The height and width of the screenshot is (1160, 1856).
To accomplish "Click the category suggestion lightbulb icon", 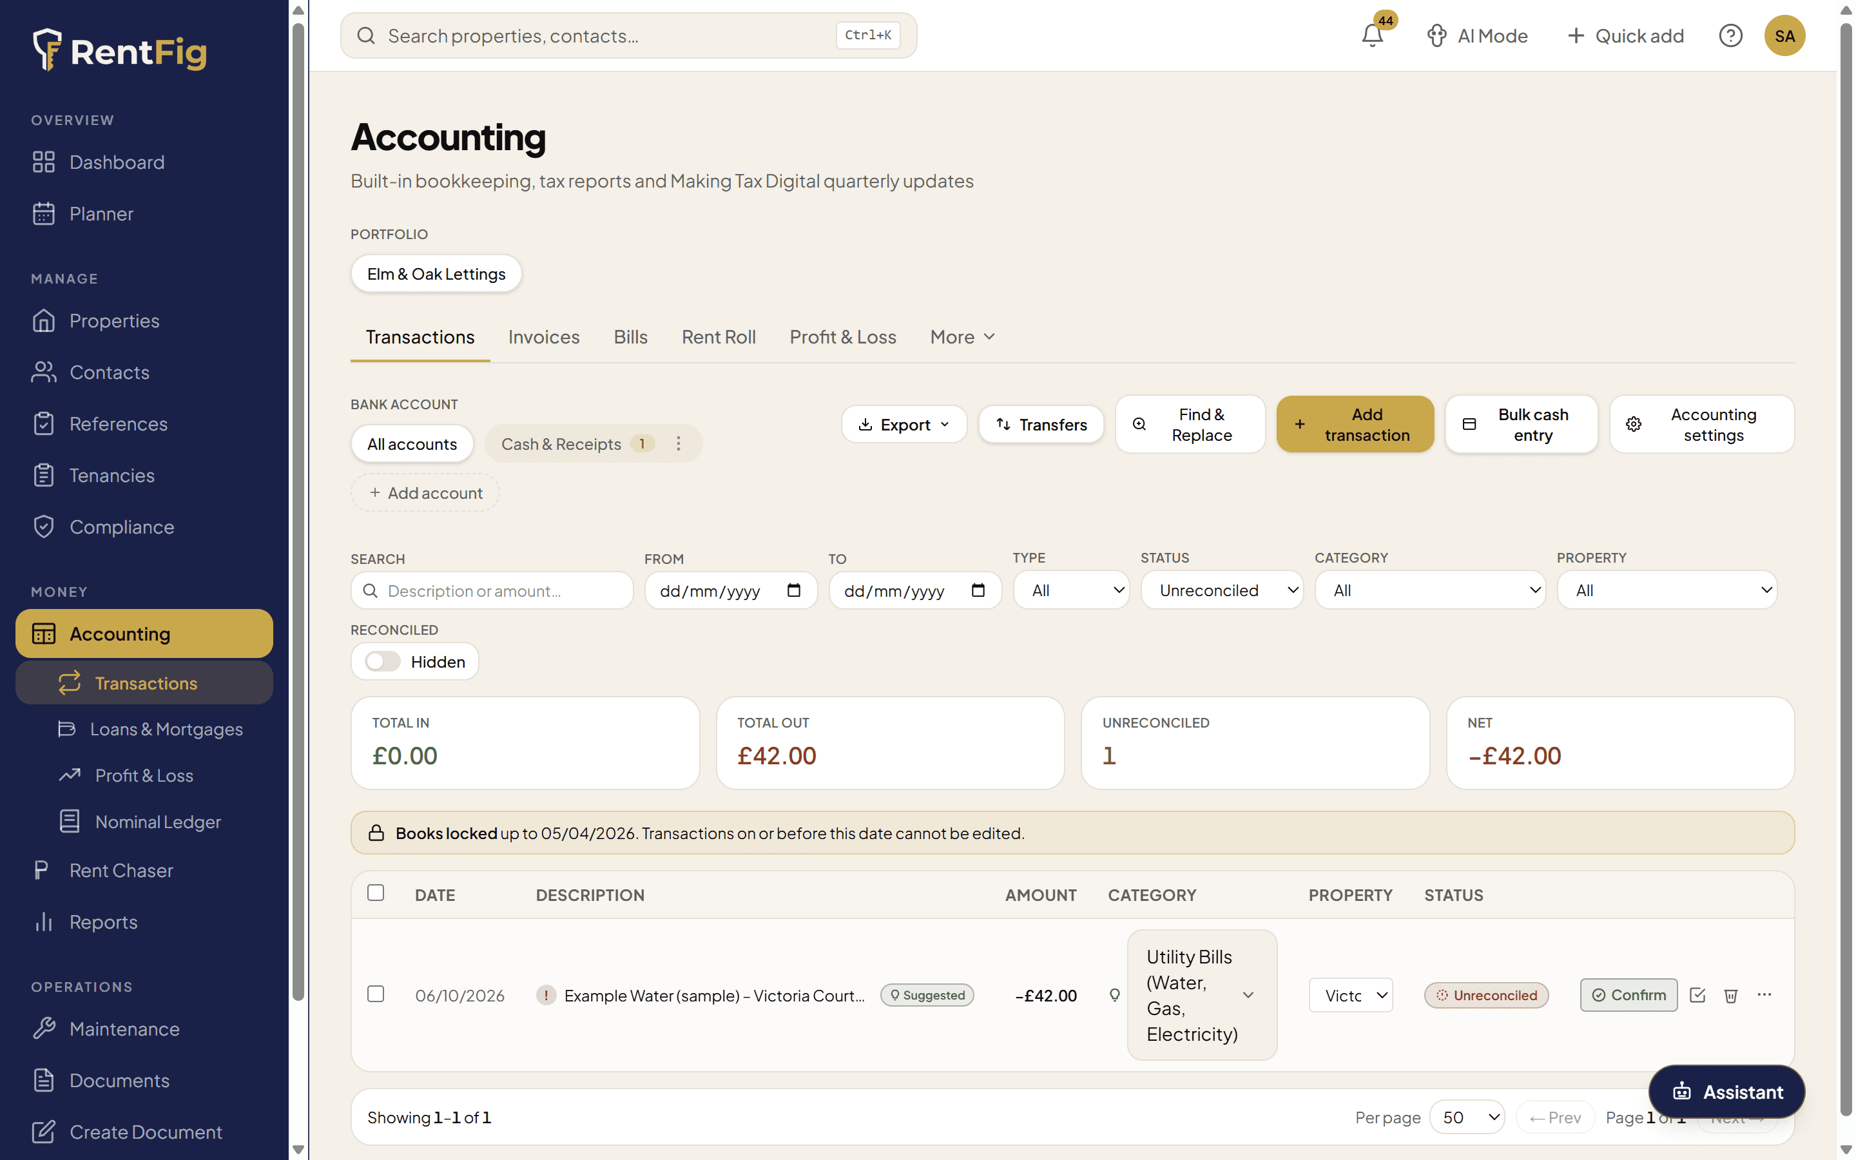I will [x=1114, y=995].
